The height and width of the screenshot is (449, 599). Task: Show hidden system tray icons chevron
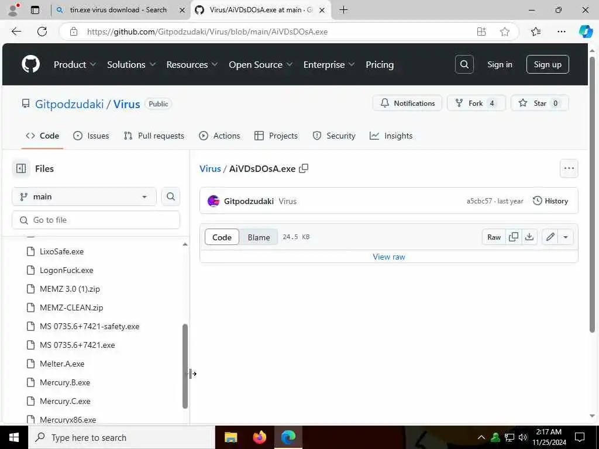tap(481, 437)
